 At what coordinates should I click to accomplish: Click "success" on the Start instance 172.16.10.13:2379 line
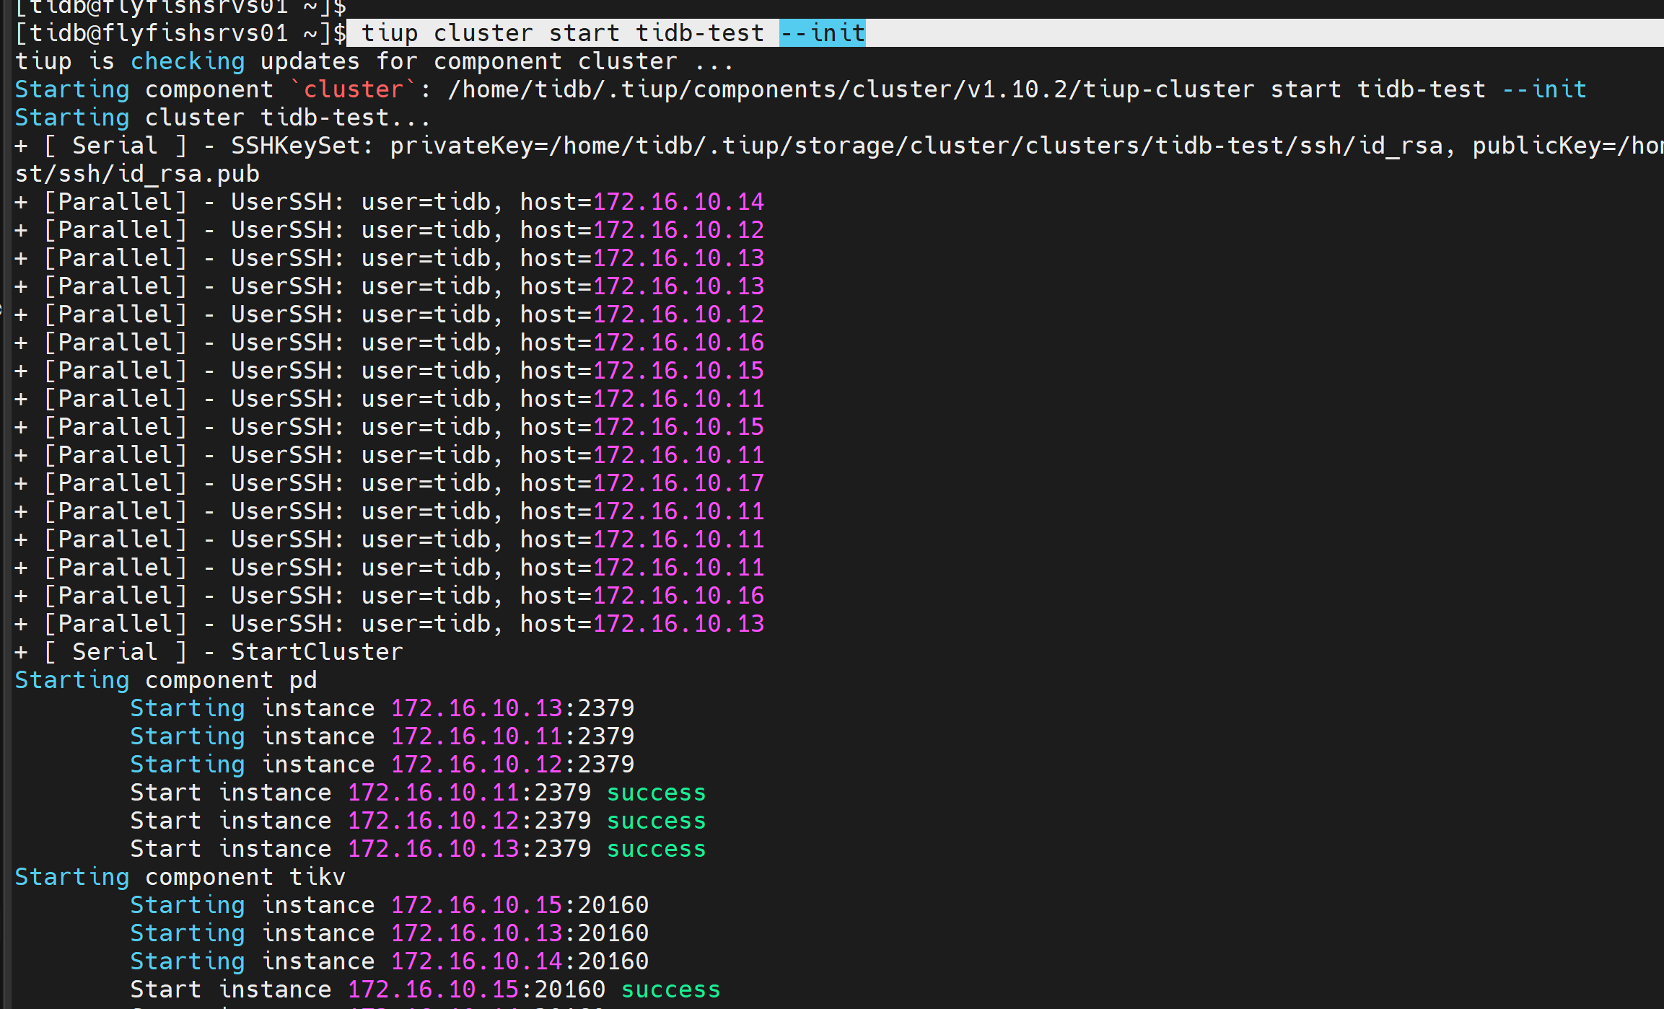(x=657, y=849)
